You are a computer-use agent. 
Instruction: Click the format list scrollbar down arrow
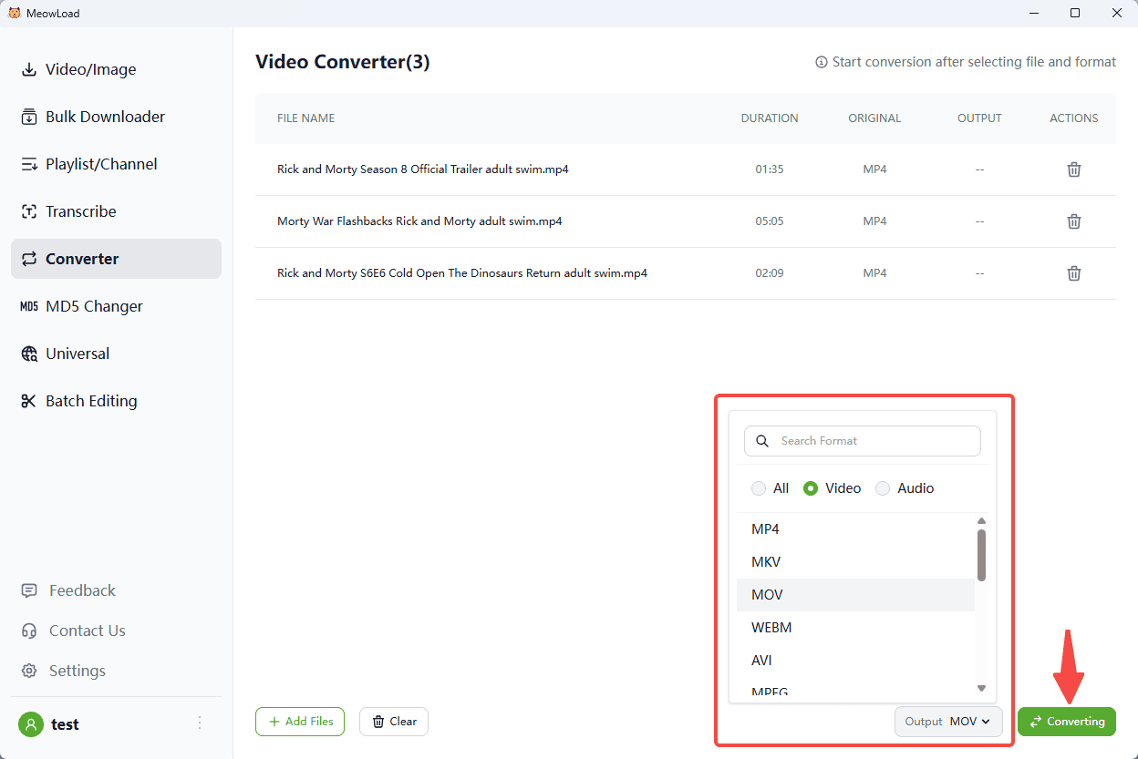coord(981,688)
